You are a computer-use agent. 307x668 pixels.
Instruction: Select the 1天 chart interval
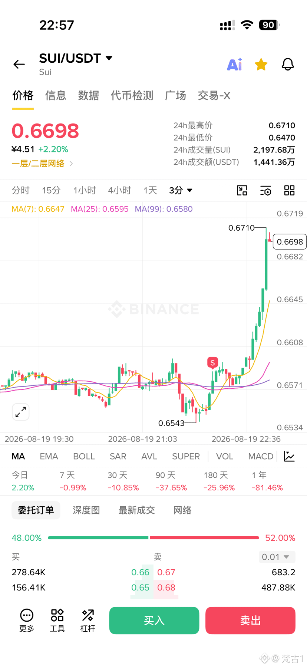150,190
